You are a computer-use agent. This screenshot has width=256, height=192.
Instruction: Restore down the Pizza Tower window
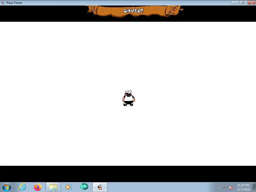(x=243, y=2)
